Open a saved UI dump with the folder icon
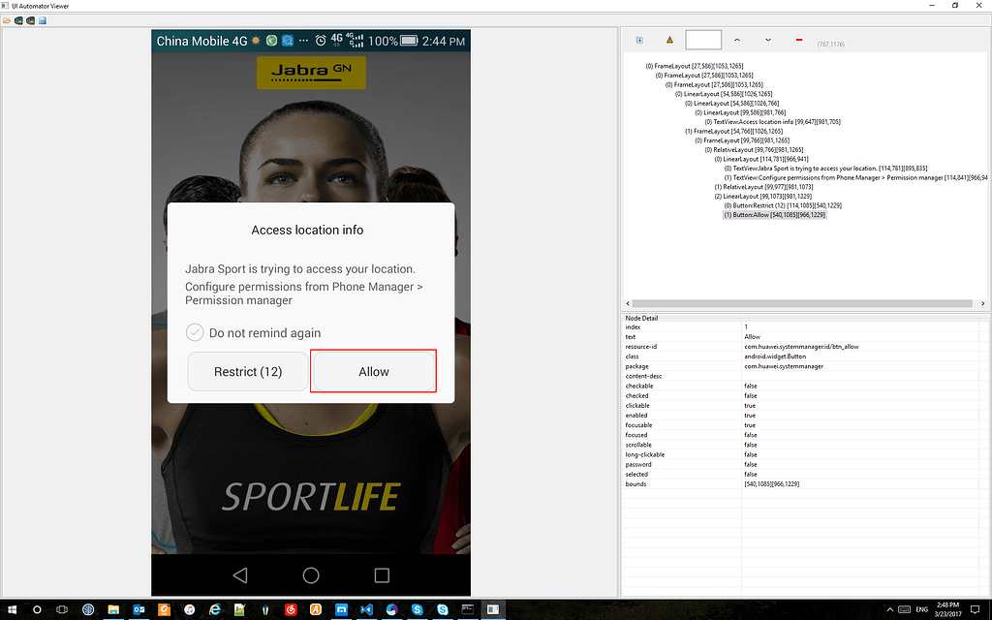 (x=7, y=19)
